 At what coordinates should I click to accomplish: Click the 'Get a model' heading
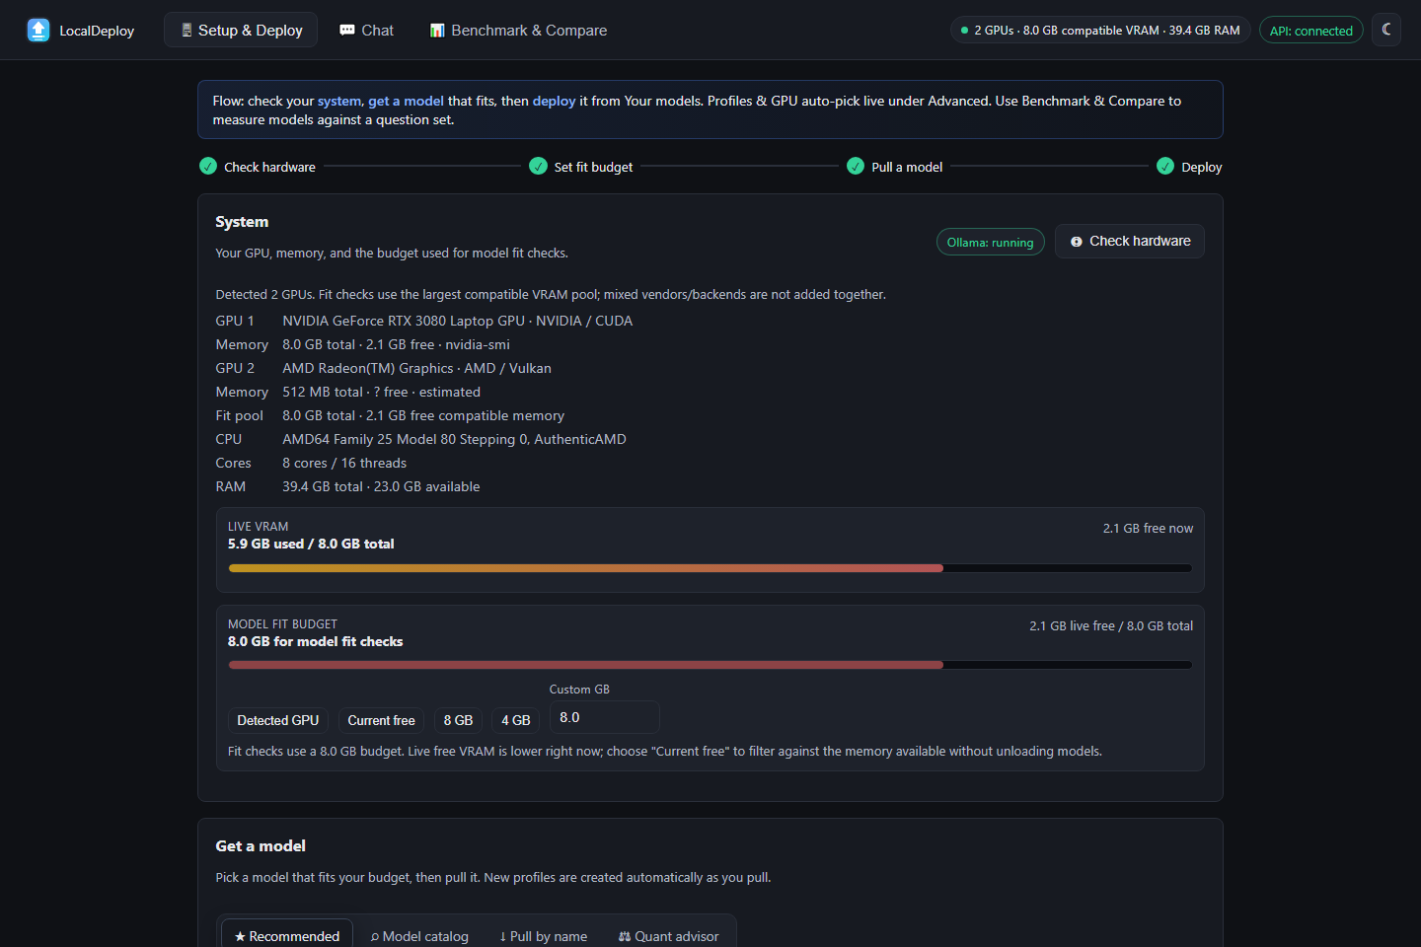(261, 846)
